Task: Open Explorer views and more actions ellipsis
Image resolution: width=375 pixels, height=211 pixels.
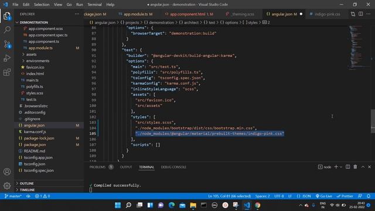Action: pos(77,14)
